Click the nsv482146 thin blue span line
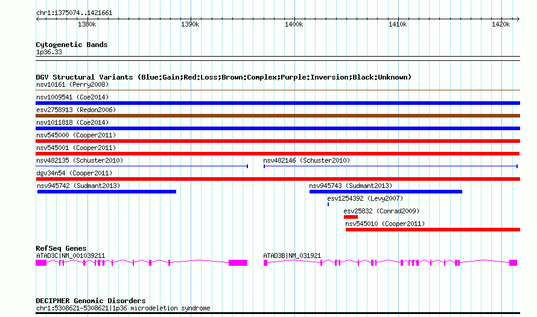Screen dimensions: 537x317 pyautogui.click(x=390, y=166)
